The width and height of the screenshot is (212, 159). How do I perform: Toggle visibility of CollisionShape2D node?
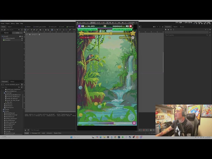(22, 38)
